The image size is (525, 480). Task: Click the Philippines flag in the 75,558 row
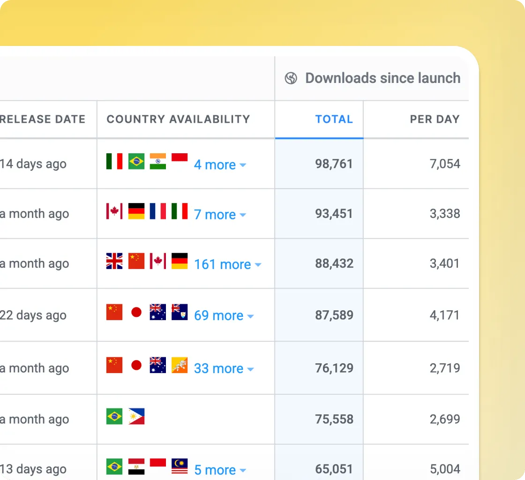click(x=136, y=416)
